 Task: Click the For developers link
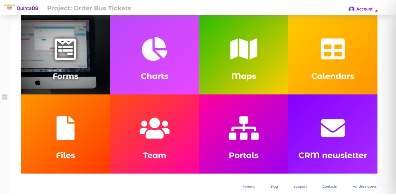(x=364, y=187)
